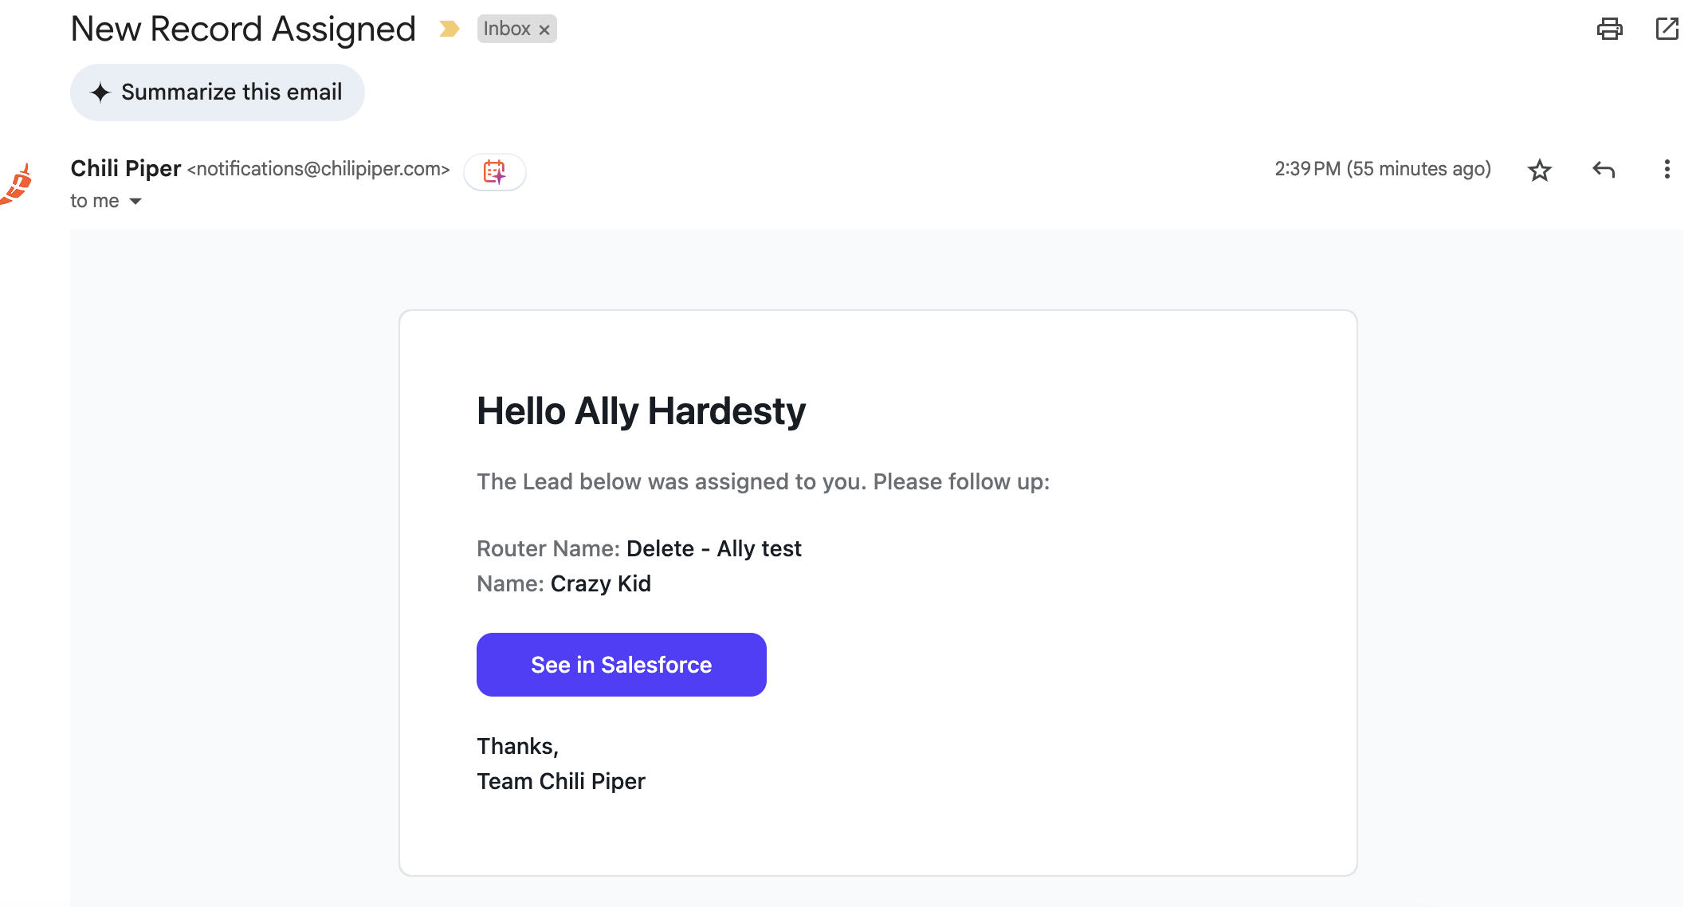
Task: Expand recipient details next to 'to me'
Action: (x=135, y=202)
